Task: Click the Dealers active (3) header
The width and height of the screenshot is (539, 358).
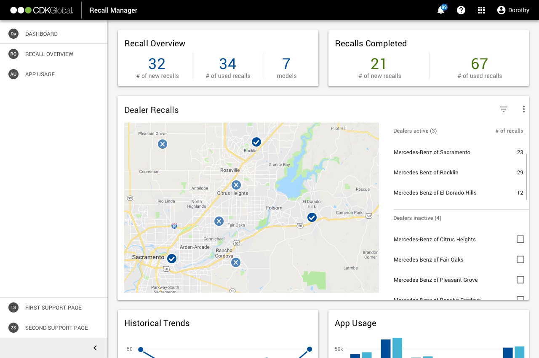Action: click(415, 131)
